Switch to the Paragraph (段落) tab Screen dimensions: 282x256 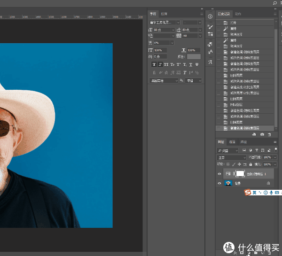pyautogui.click(x=164, y=14)
